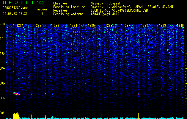This screenshot has width=187, height=119.
Task: Click the 1240 time marker
Action: point(180,26)
